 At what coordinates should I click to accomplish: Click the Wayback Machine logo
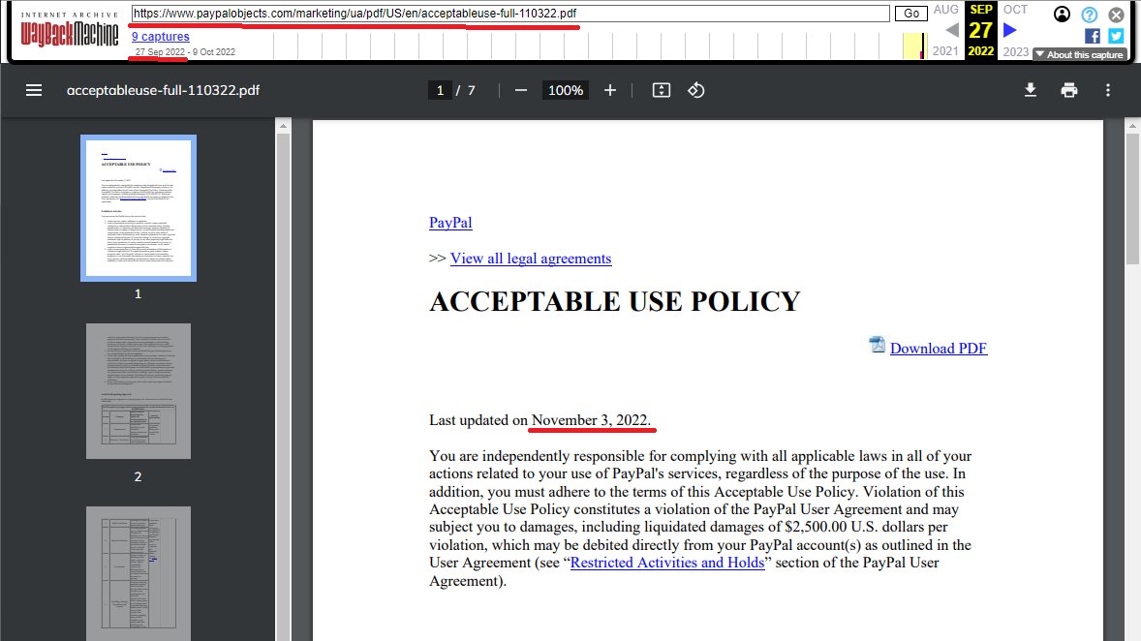[x=69, y=29]
